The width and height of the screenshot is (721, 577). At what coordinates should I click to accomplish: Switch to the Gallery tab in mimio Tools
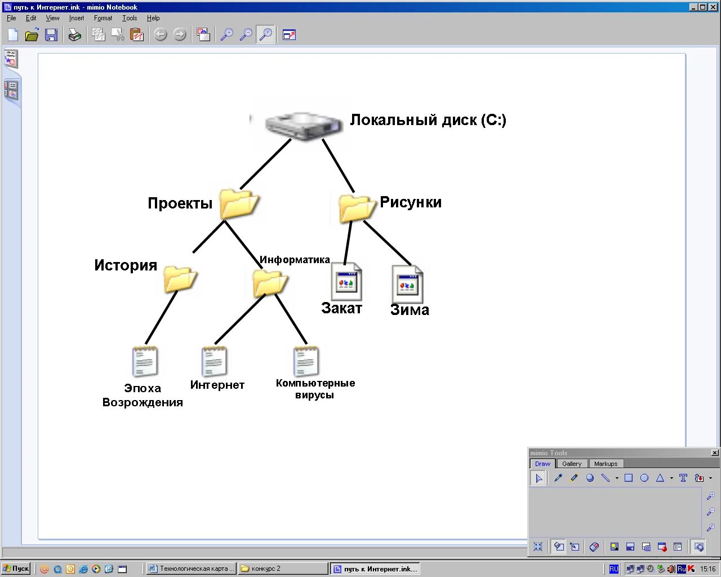pyautogui.click(x=572, y=464)
